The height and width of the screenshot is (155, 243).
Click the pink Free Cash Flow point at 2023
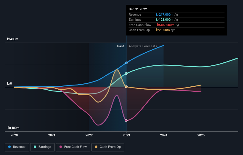point(126,120)
